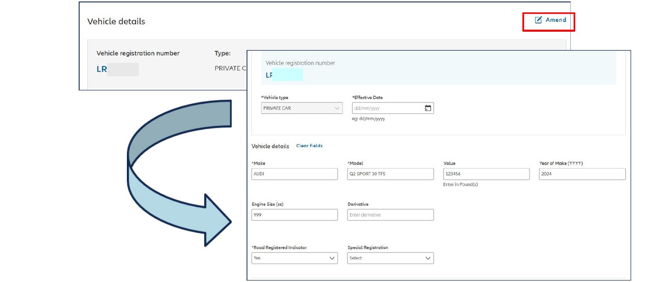Open the Road Registered Indicator dropdown
The width and height of the screenshot is (650, 282).
click(295, 258)
